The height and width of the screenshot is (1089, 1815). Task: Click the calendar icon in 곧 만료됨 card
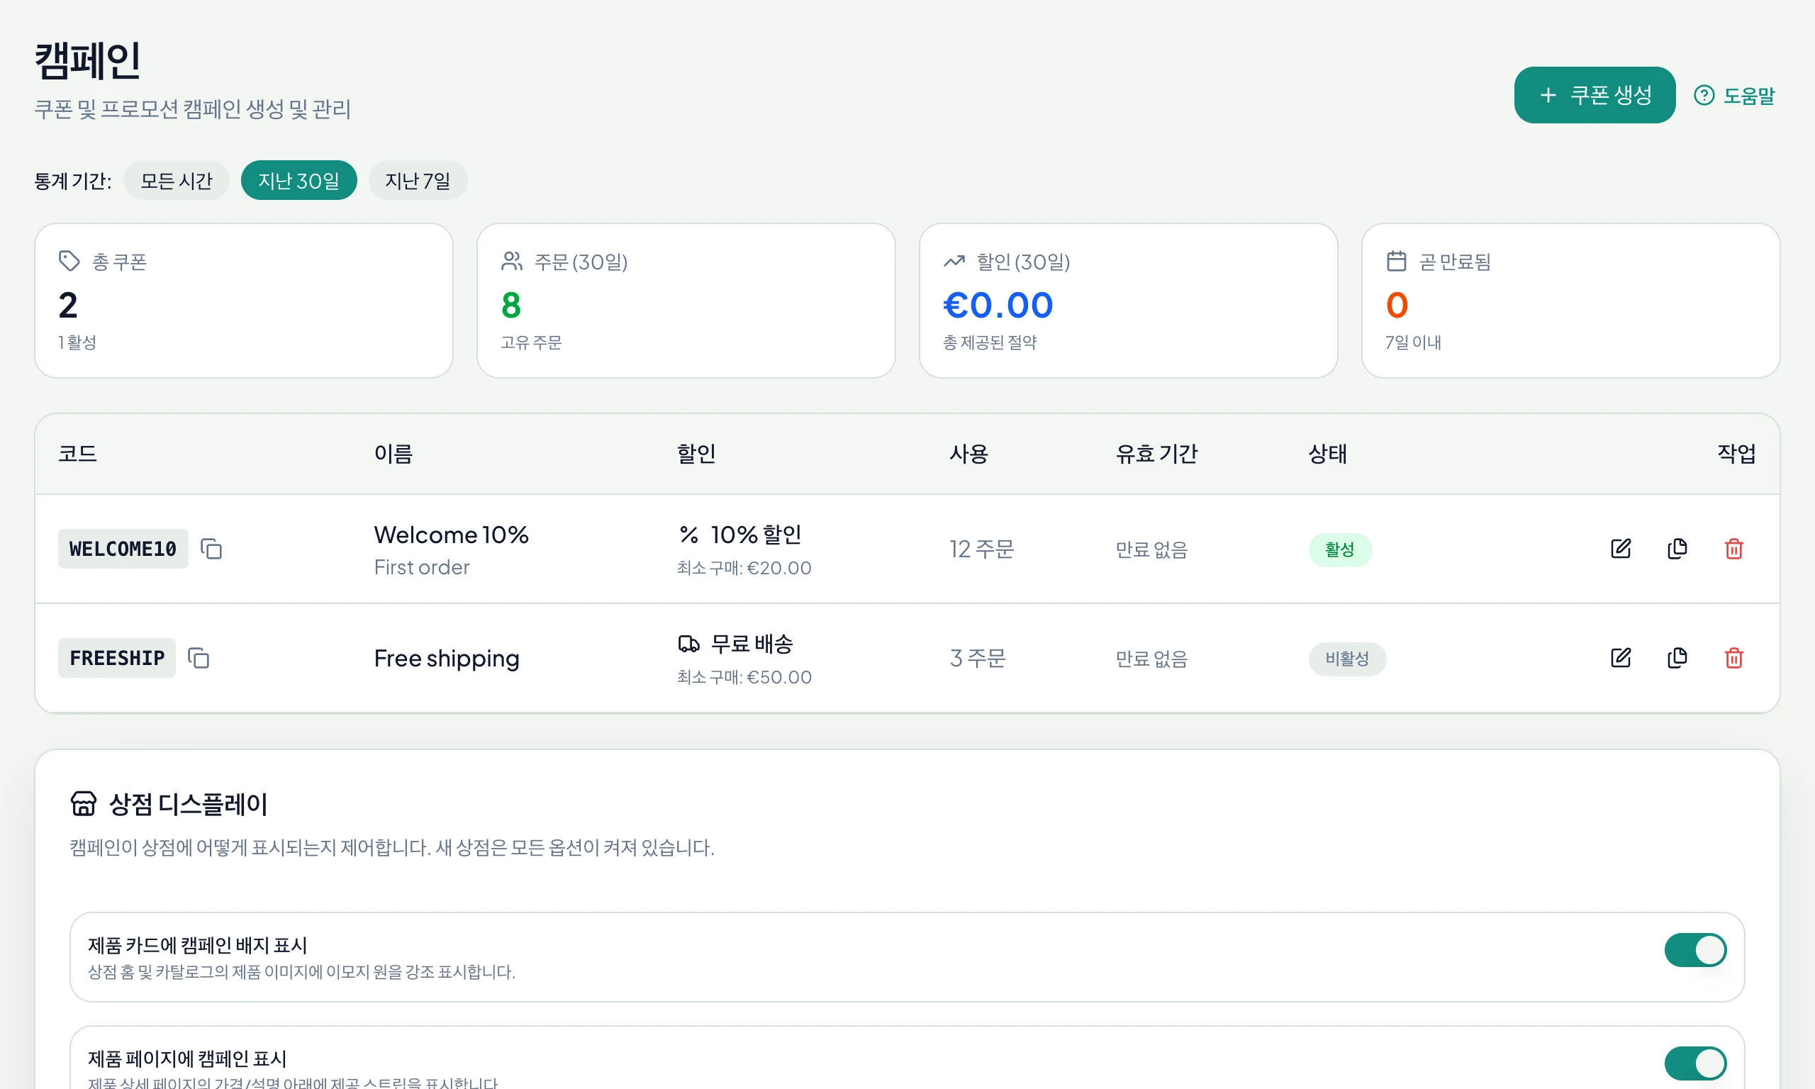[1396, 261]
